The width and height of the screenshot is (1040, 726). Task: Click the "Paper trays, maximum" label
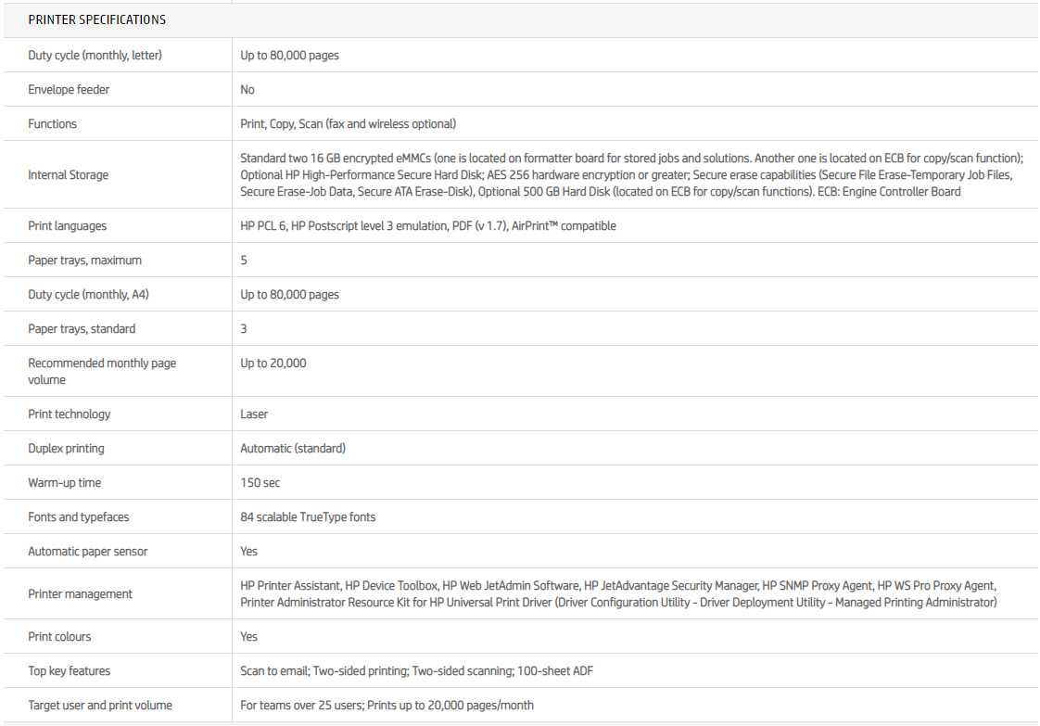(84, 261)
